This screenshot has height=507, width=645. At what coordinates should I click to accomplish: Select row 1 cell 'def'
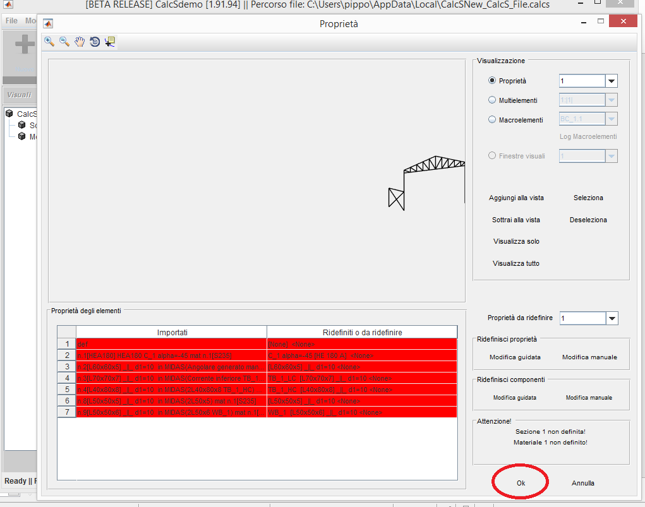[172, 344]
